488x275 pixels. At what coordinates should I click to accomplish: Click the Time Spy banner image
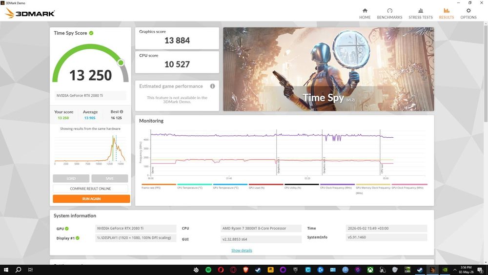[x=328, y=69]
